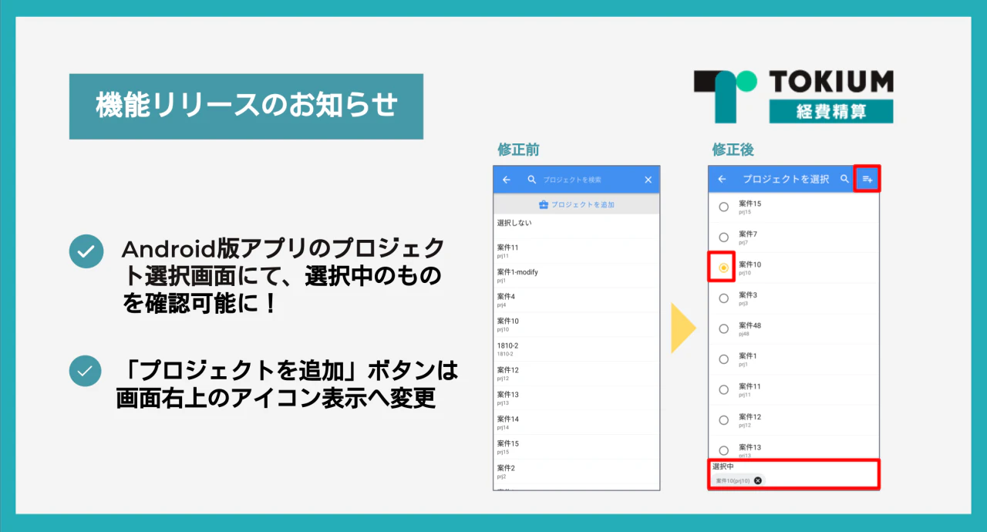
Task: Tap the back arrow on プロジェクトを選択 header
Action: [x=722, y=179]
